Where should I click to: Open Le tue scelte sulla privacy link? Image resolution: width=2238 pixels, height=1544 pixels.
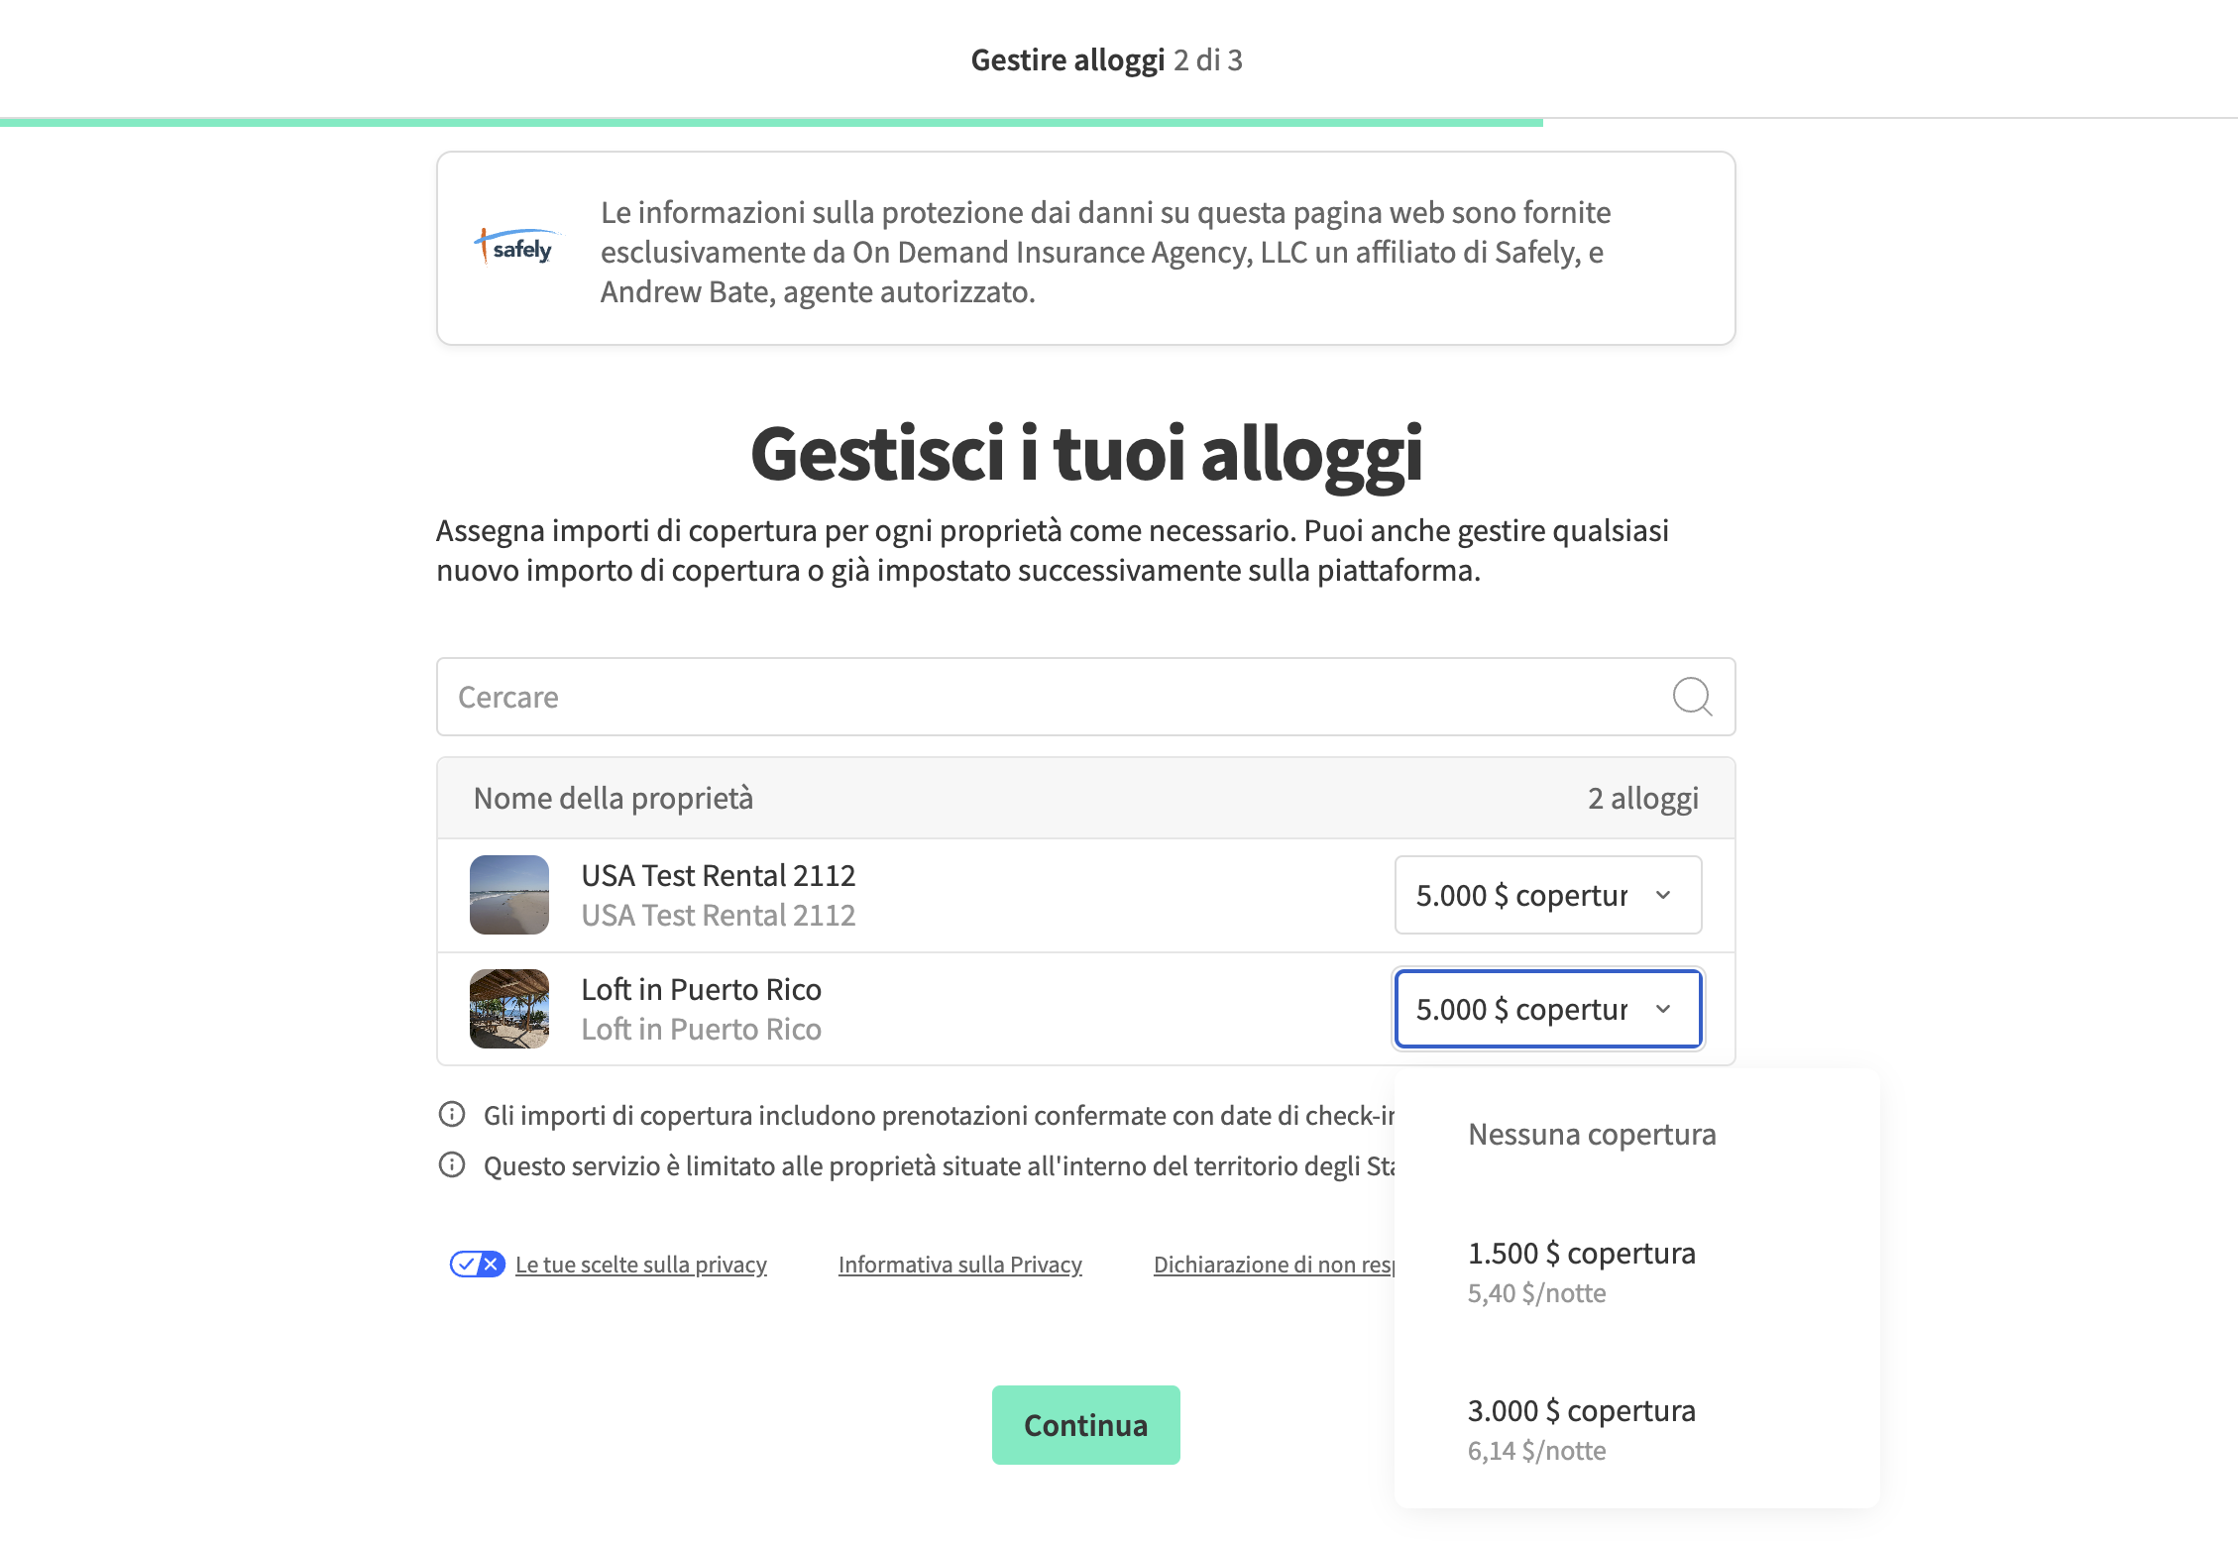pyautogui.click(x=641, y=1265)
